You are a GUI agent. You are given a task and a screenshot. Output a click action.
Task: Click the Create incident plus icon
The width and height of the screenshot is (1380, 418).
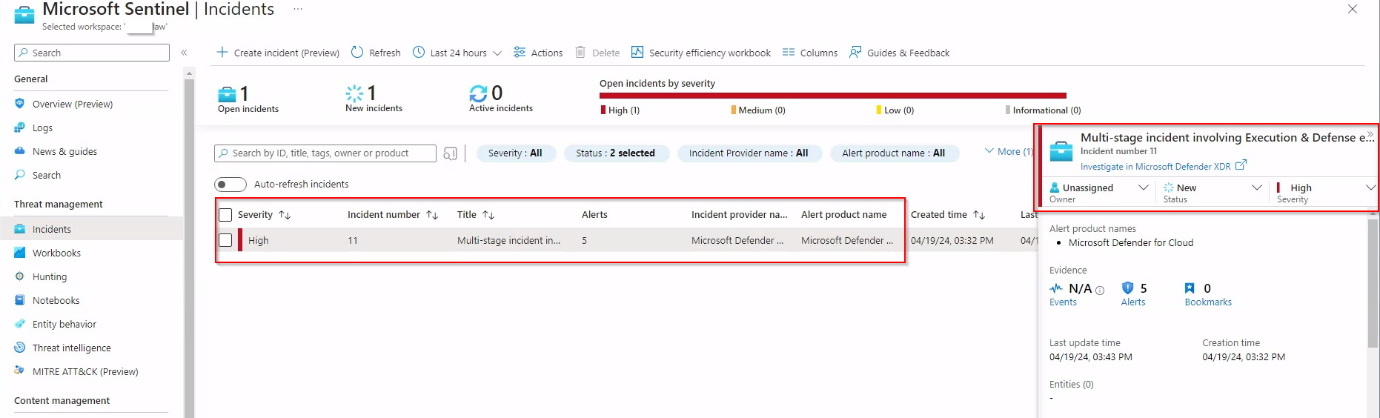point(222,52)
